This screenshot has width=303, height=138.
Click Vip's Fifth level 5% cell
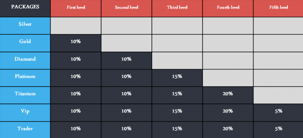coord(278,113)
